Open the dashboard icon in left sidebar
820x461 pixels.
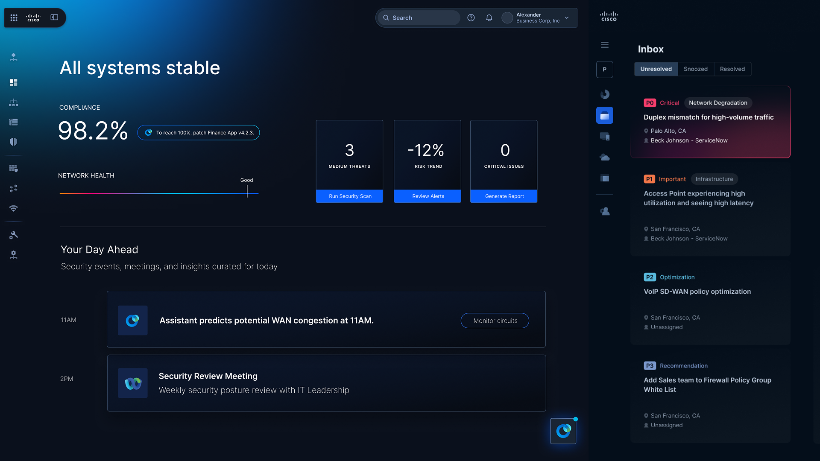point(14,82)
